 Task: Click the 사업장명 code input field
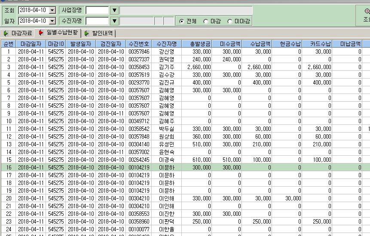click(x=97, y=10)
